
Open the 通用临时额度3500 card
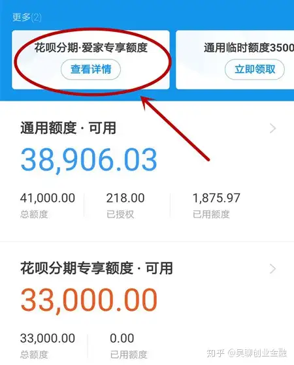(235, 60)
